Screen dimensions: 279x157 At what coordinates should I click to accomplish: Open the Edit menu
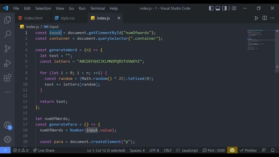click(x=27, y=8)
